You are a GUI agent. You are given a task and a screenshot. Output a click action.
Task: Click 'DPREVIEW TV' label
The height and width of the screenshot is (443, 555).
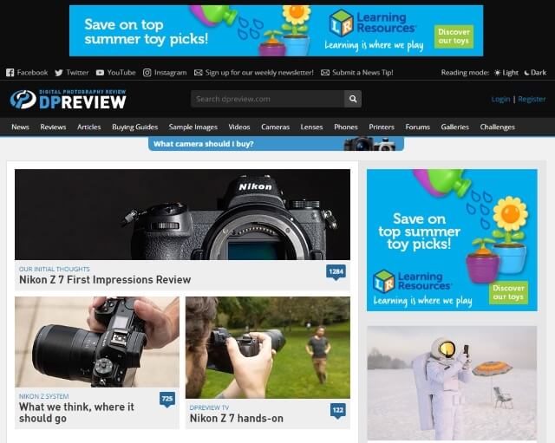[x=209, y=407]
